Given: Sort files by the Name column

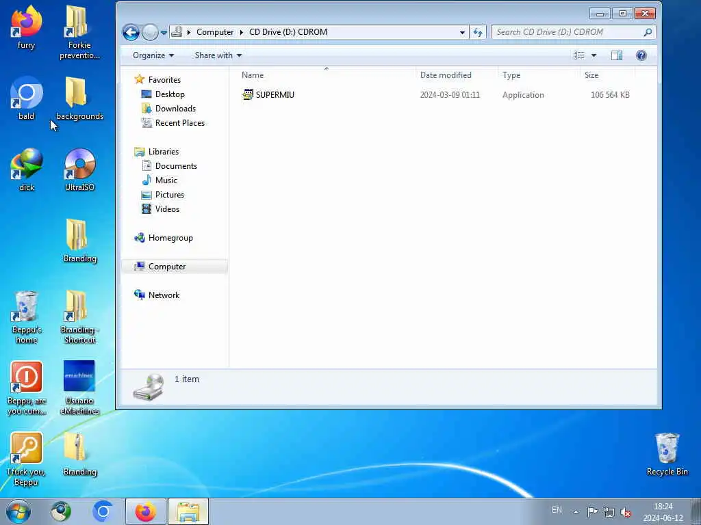Looking at the screenshot, I should pyautogui.click(x=326, y=75).
